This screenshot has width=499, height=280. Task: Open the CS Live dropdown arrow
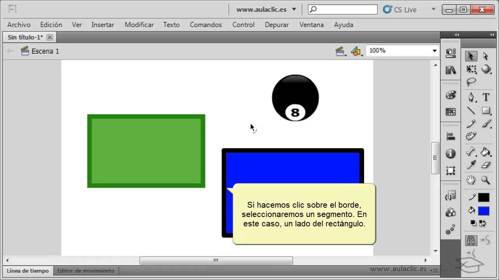[434, 9]
